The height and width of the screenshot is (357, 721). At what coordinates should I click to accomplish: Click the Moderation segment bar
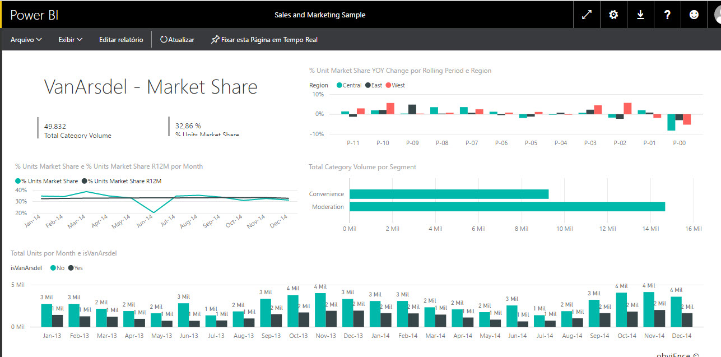click(506, 207)
